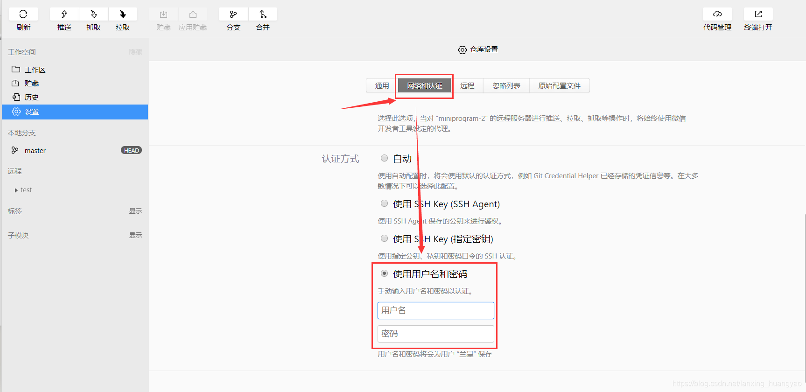Image resolution: width=806 pixels, height=392 pixels.
Task: Click the 远程 section header in sidebar
Action: (x=15, y=171)
